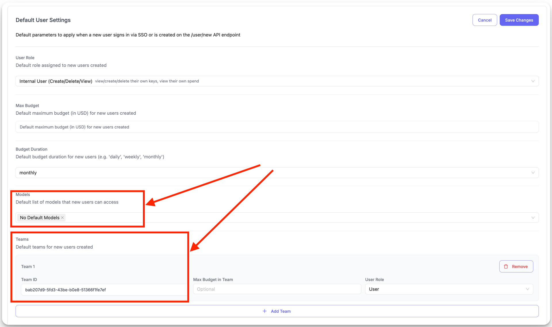Click the 'Optional' Max Budget in Team field
This screenshot has width=552, height=327.
tap(277, 289)
